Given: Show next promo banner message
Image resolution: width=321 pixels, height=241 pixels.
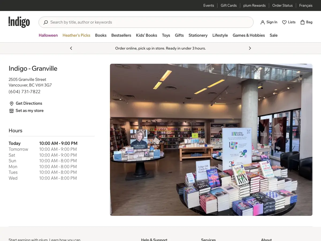Looking at the screenshot, I should click(250, 48).
